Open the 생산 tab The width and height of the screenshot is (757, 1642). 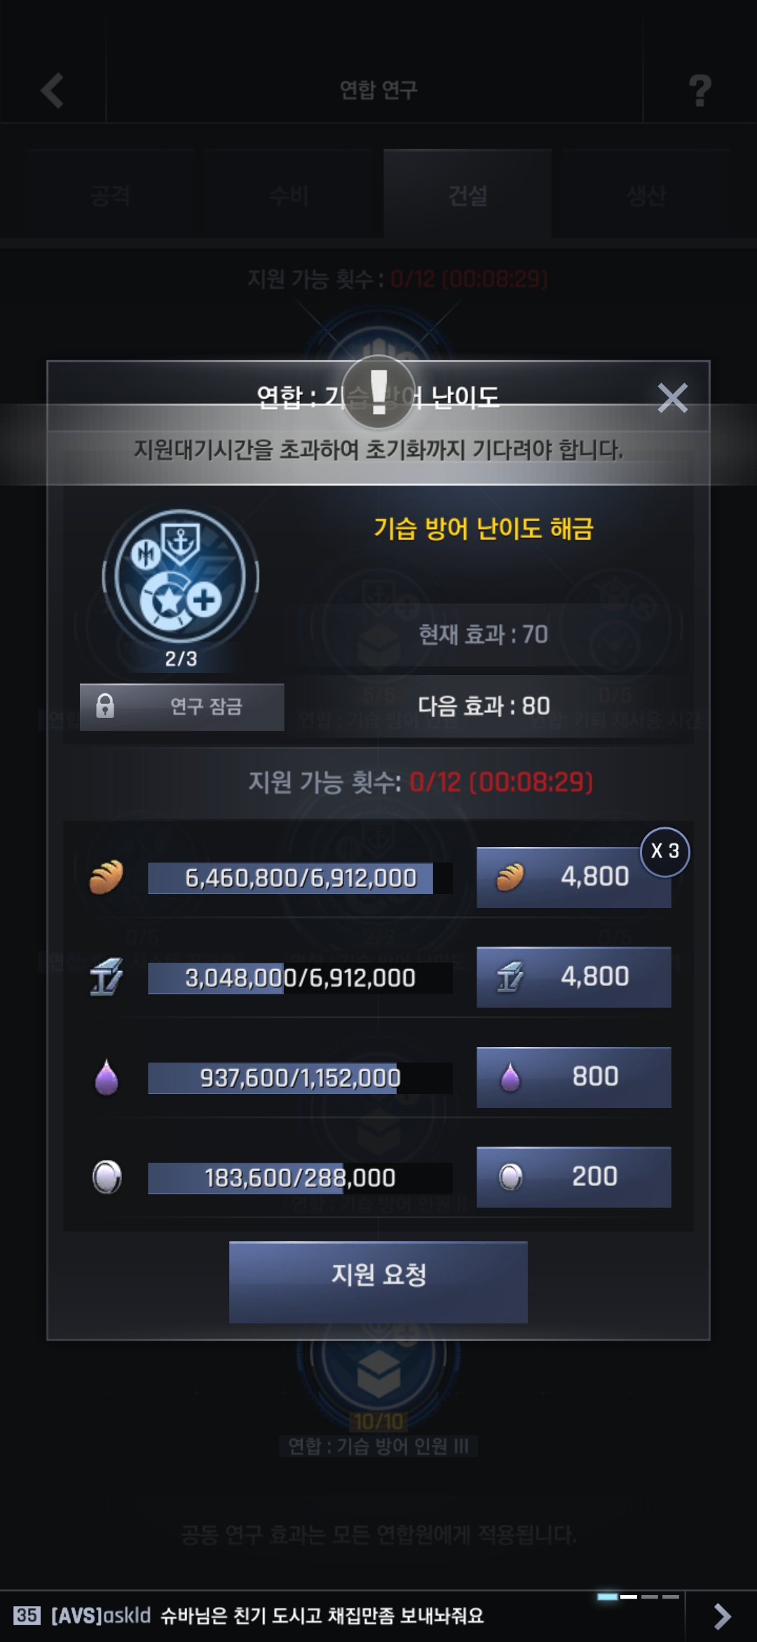(646, 195)
